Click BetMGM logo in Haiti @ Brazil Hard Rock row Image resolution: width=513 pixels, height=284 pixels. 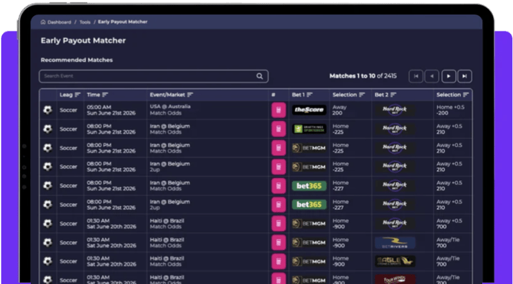[309, 224]
